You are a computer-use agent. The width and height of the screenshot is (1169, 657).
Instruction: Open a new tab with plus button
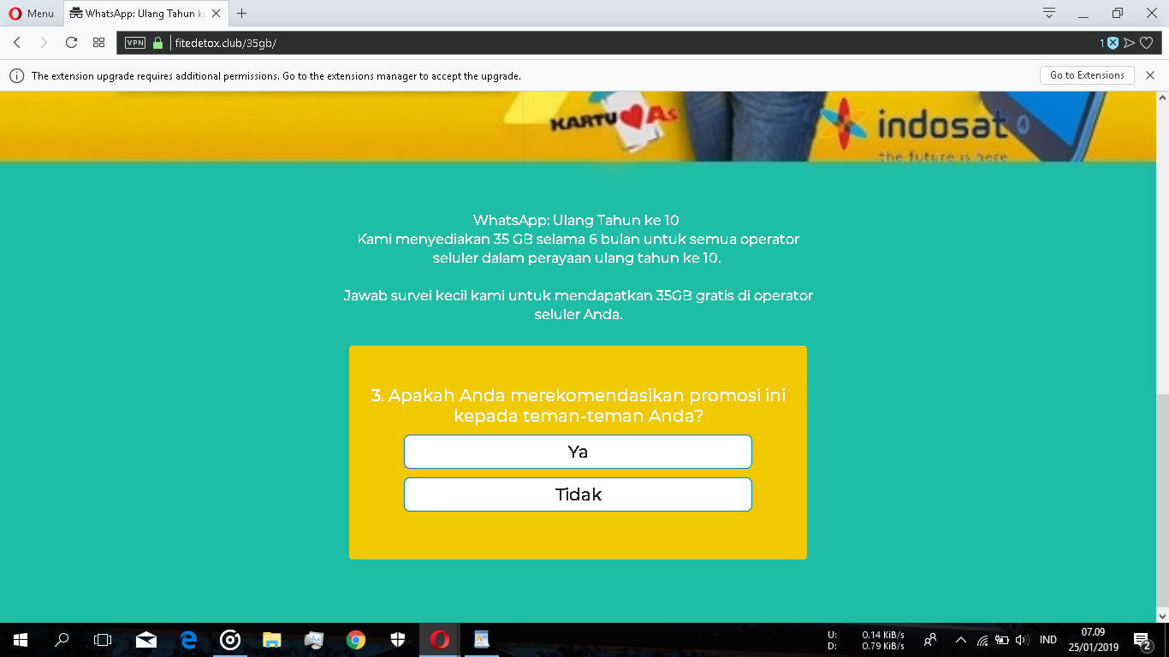coord(242,13)
